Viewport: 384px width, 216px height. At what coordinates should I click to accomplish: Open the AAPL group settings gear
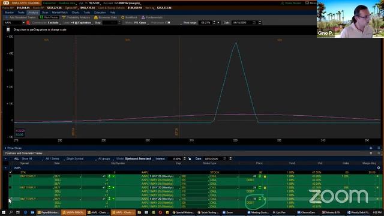379,168
